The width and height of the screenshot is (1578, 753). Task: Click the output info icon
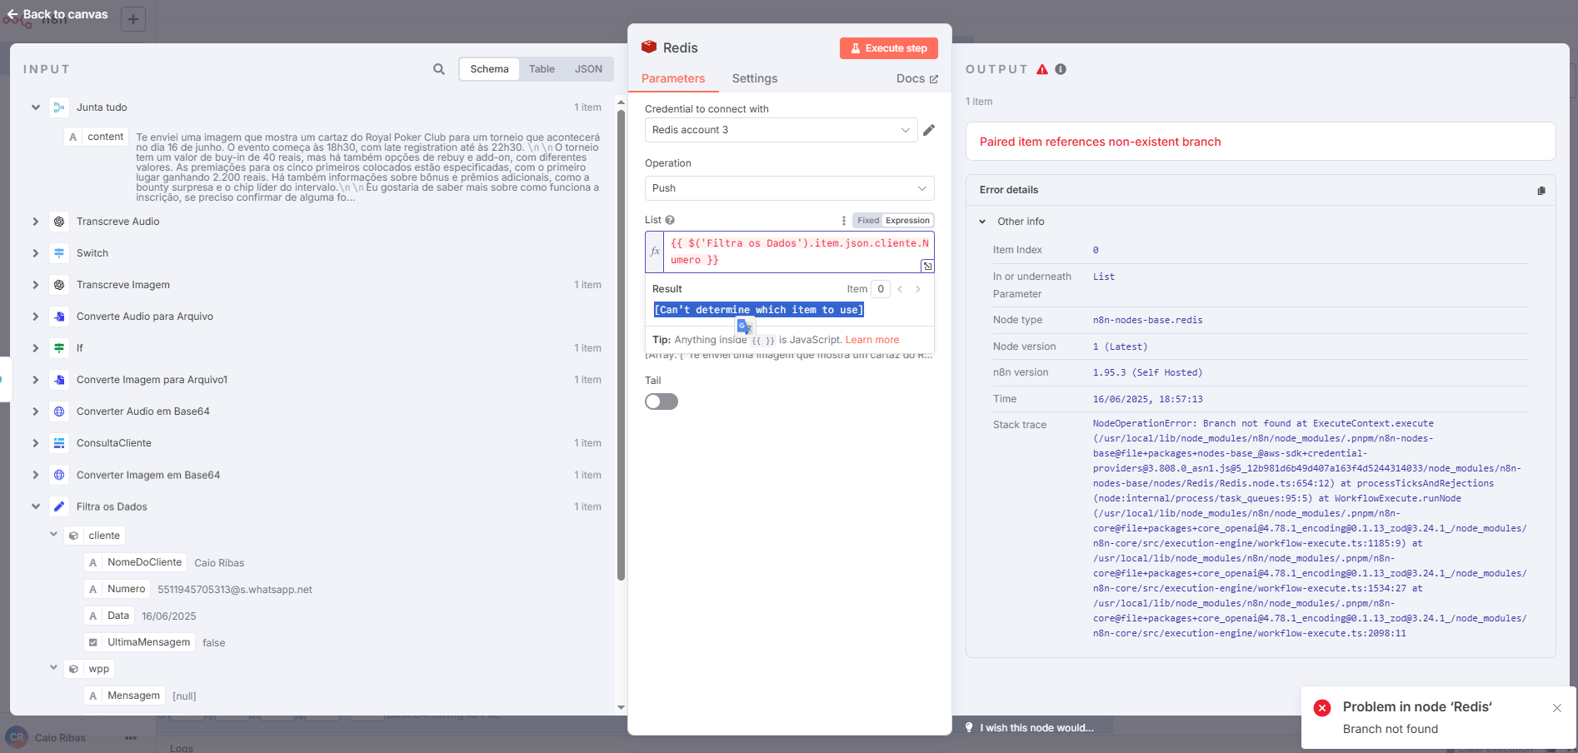click(x=1061, y=69)
